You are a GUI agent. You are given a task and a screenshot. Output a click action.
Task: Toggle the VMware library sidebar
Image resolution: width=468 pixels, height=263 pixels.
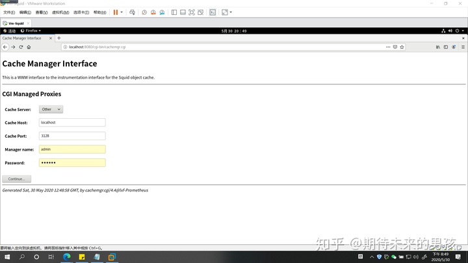tap(174, 12)
